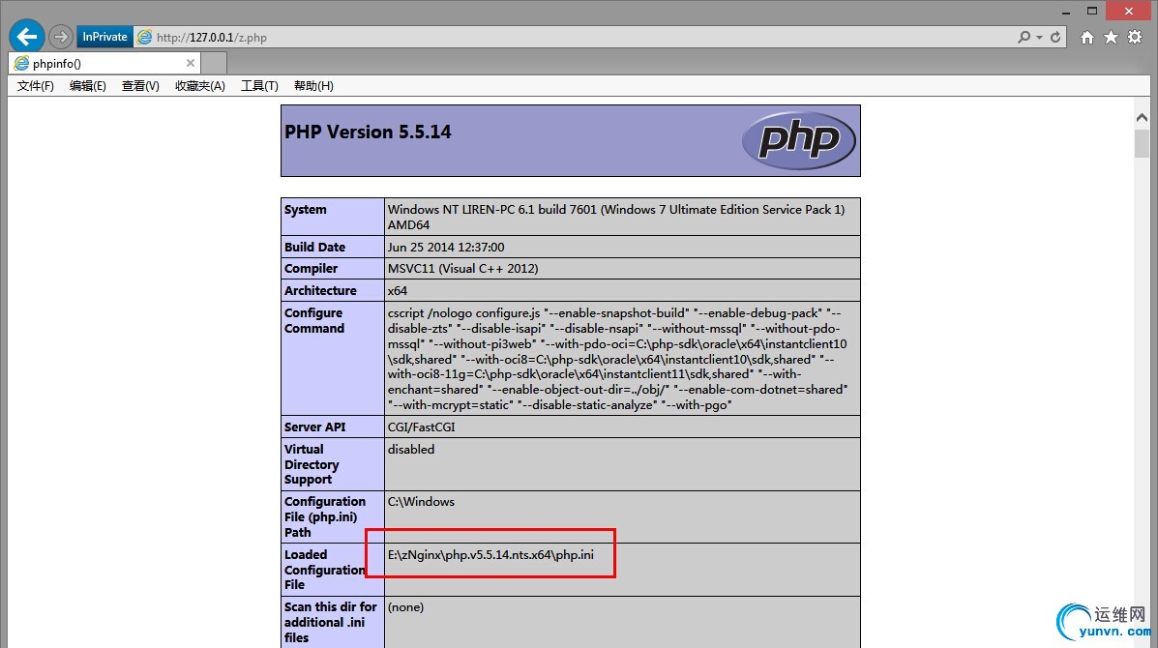The height and width of the screenshot is (648, 1158).
Task: Open the 编辑(E) menu
Action: [88, 86]
